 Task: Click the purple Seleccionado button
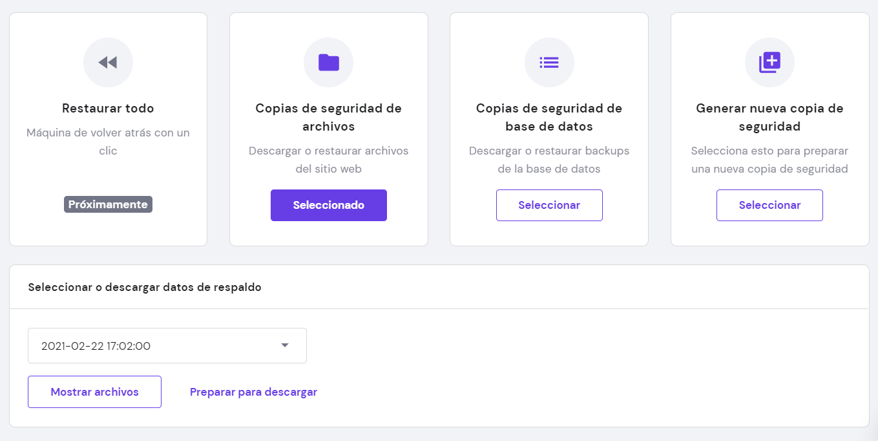click(x=328, y=205)
